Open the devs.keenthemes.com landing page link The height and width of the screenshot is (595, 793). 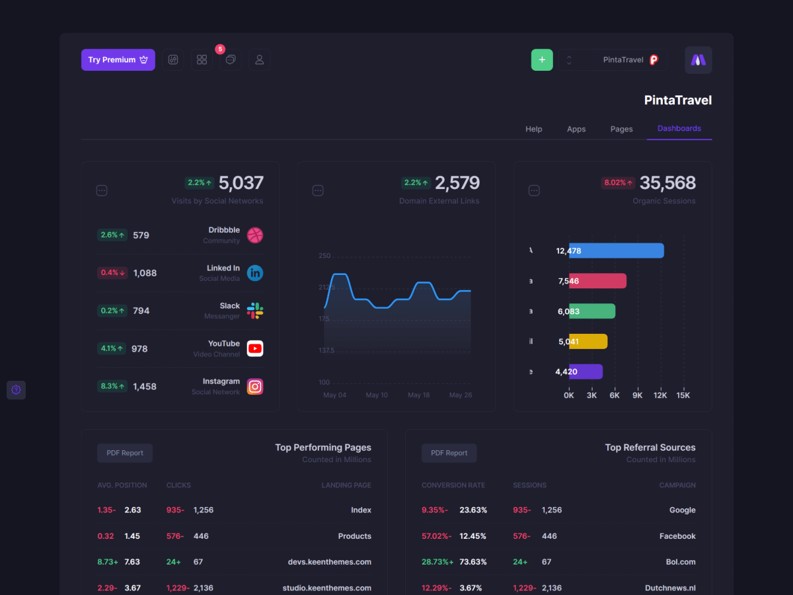click(x=329, y=562)
